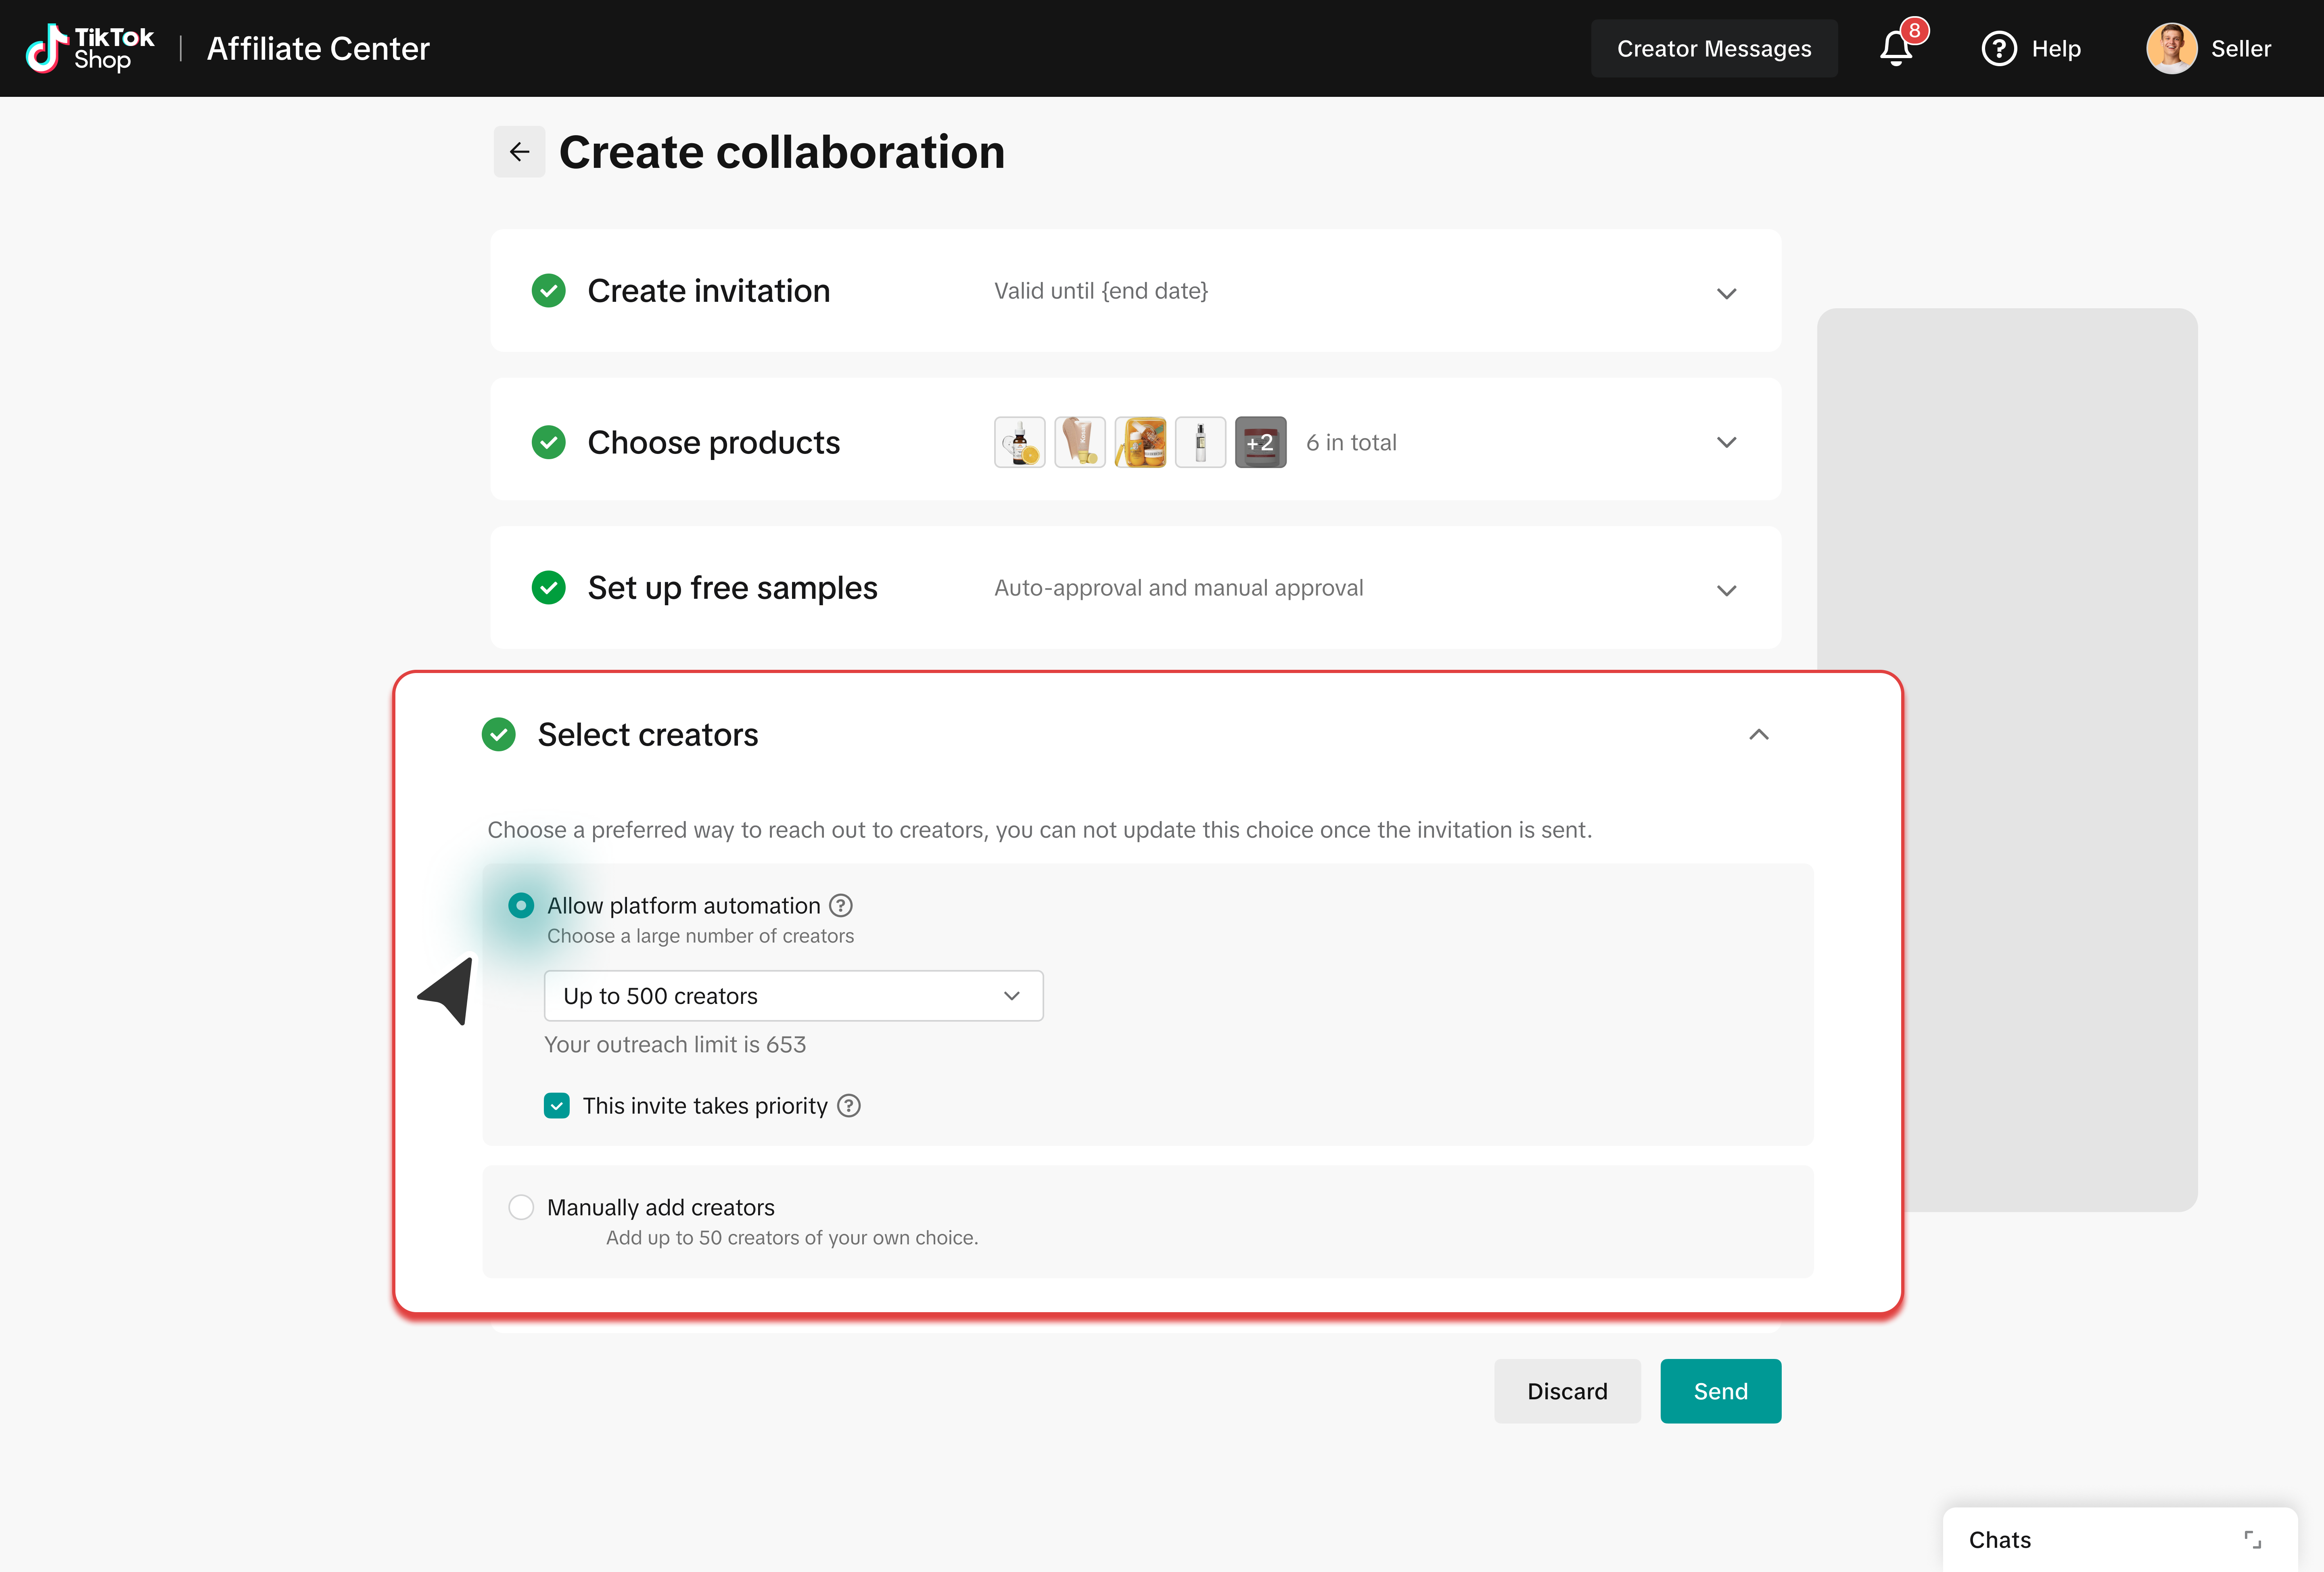Click 'Auto-approval and manual approval' text
The width and height of the screenshot is (2324, 1572).
tap(1179, 588)
